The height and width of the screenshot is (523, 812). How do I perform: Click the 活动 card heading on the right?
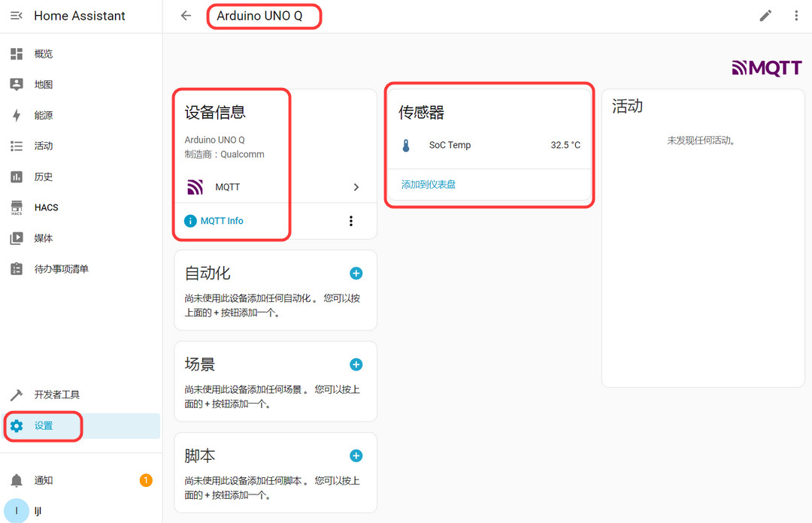627,106
